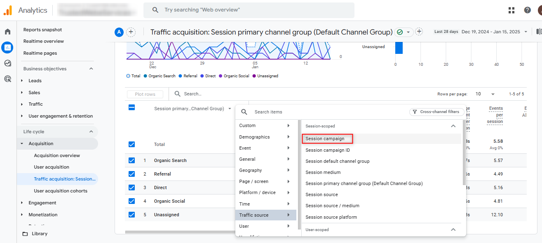Select the Traffic source category
Image resolution: width=542 pixels, height=243 pixels.
pyautogui.click(x=266, y=215)
